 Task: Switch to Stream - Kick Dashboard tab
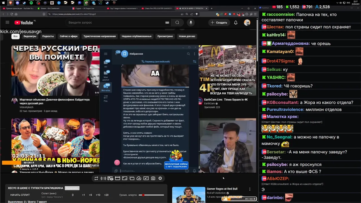pyautogui.click(x=51, y=8)
